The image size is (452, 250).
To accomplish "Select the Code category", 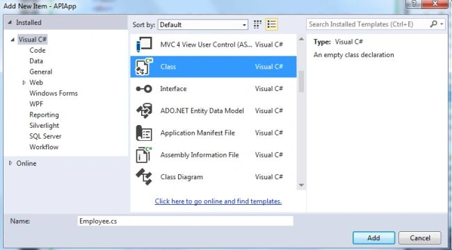I will point(38,51).
